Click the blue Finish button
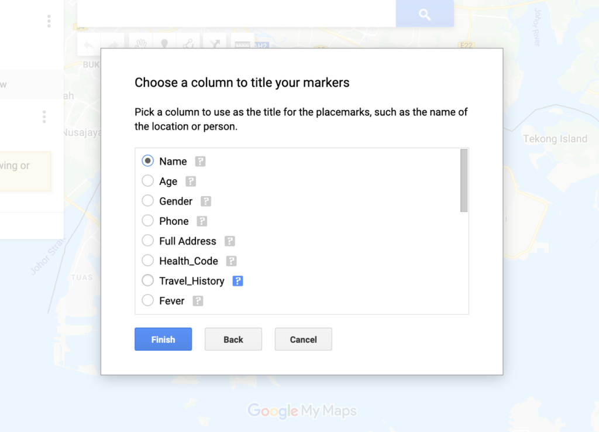The height and width of the screenshot is (432, 599). pos(163,339)
